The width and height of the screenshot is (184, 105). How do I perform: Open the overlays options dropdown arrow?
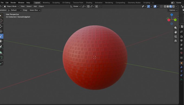(158, 6)
